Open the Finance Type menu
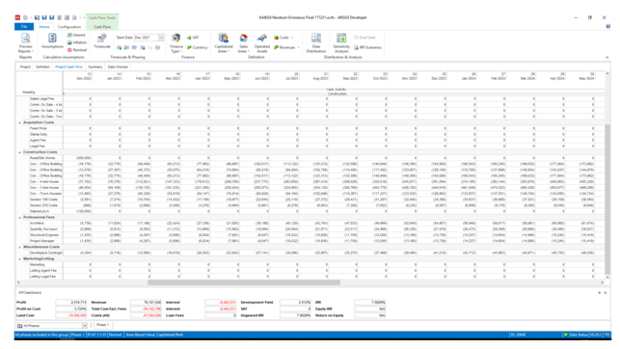Image resolution: width=620 pixels, height=349 pixels. click(x=175, y=42)
